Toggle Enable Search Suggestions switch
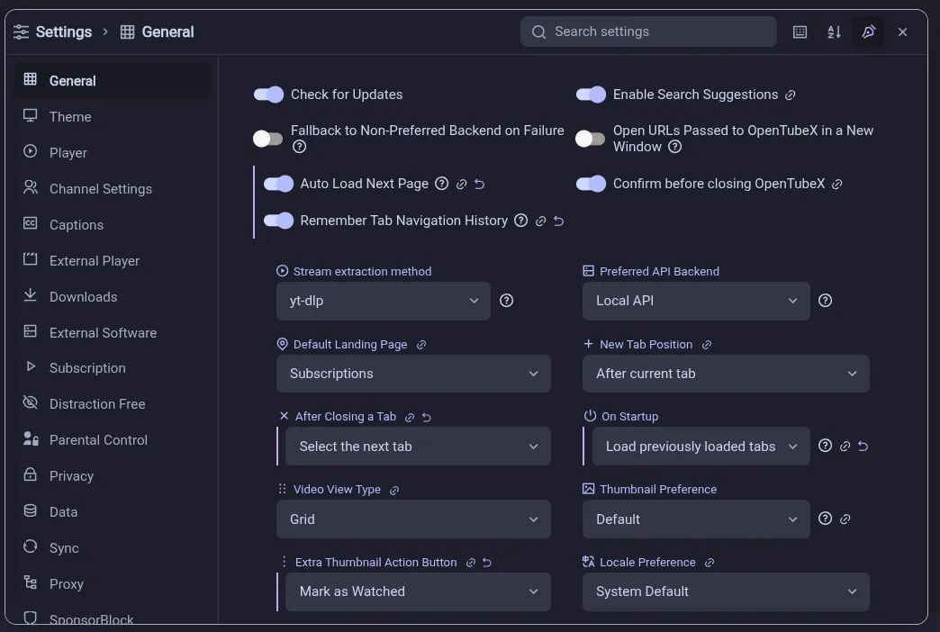Screen dimensions: 940x632 [x=591, y=95]
